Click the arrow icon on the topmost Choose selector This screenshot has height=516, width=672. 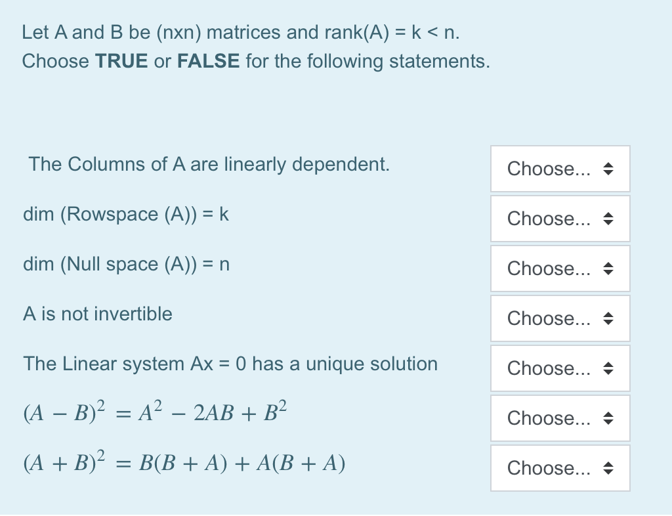point(609,169)
